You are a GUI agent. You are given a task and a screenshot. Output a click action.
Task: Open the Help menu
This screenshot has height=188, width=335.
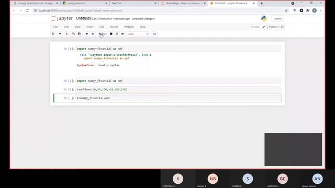click(143, 27)
